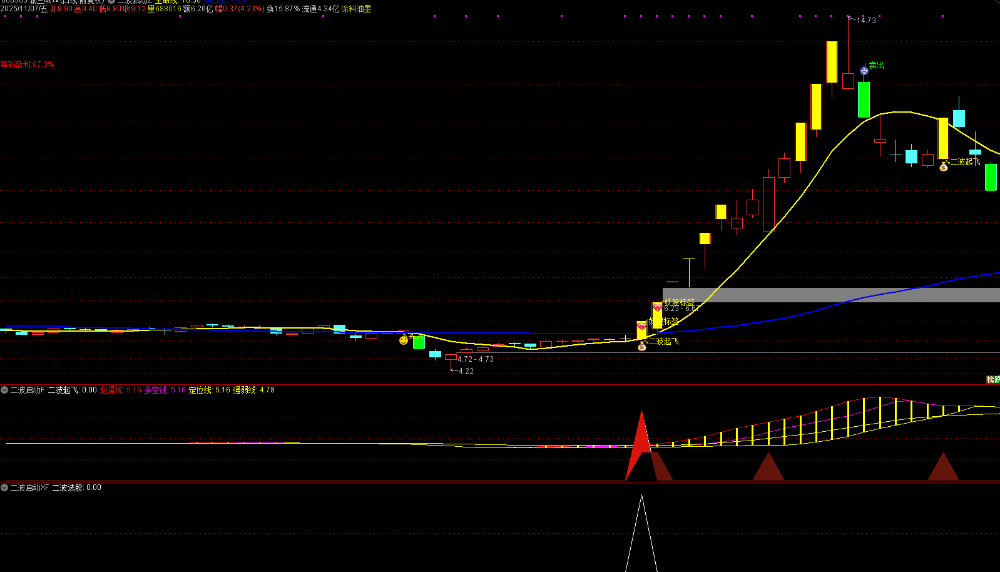Click the 多空线: 5.16 indicator value

pyautogui.click(x=165, y=390)
